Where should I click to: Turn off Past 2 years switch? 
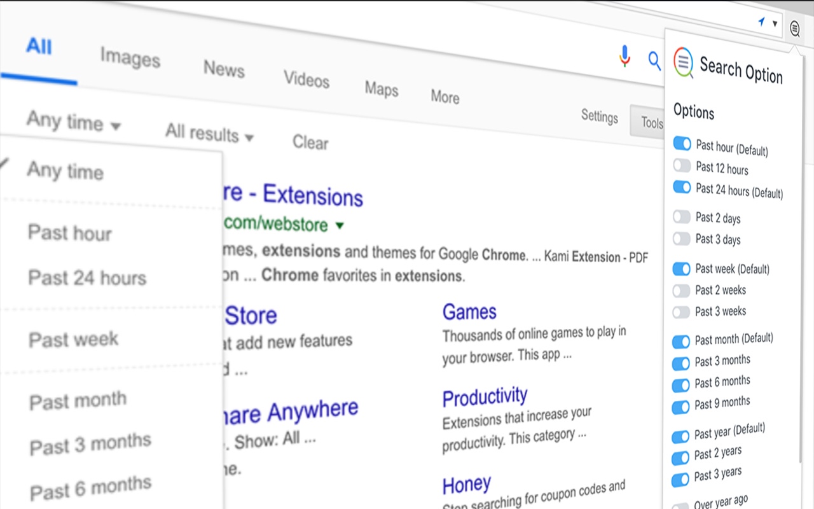tap(680, 457)
